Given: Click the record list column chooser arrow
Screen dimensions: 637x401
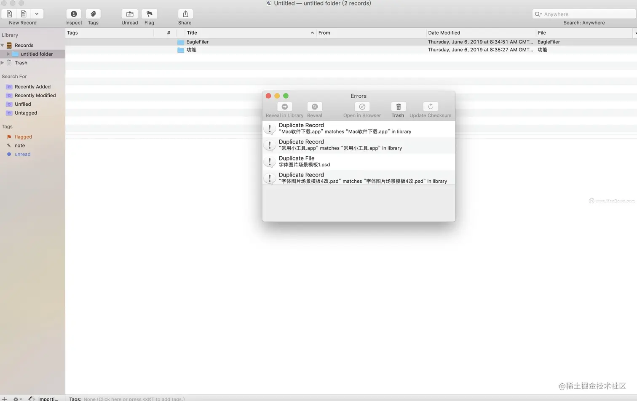Looking at the screenshot, I should coord(635,33).
